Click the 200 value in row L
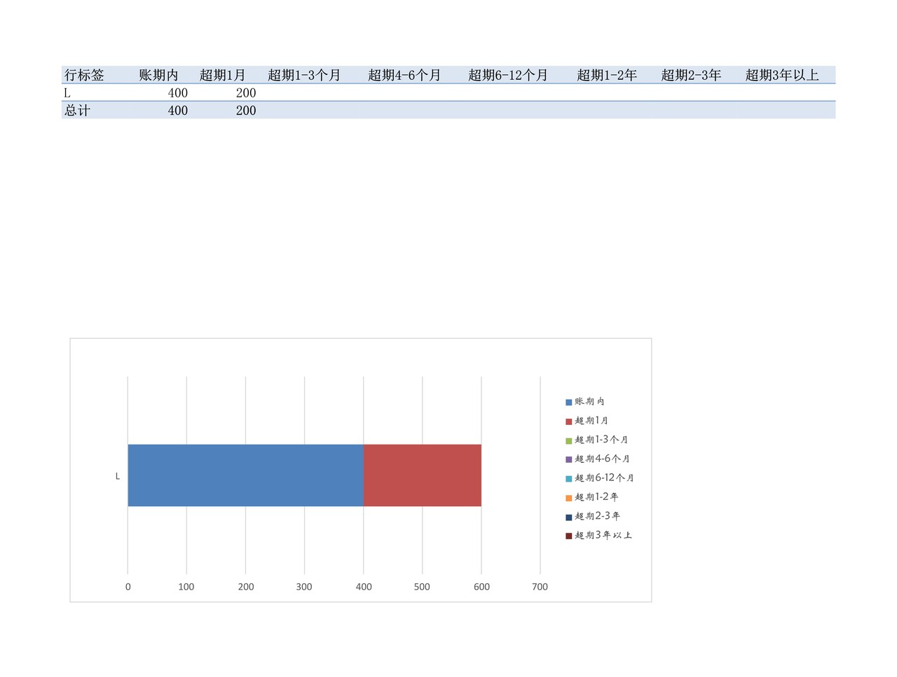The image size is (897, 677). pyautogui.click(x=246, y=92)
